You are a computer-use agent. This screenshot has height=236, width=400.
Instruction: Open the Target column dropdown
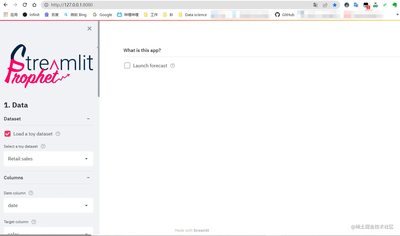[48, 231]
